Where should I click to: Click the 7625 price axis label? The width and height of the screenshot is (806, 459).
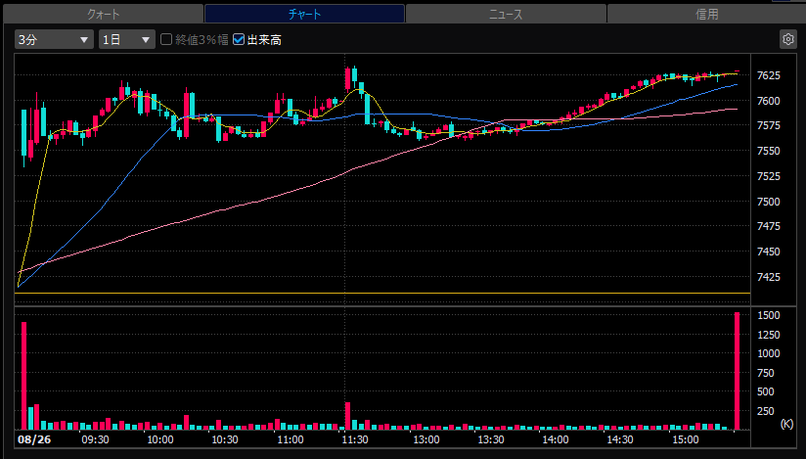769,75
